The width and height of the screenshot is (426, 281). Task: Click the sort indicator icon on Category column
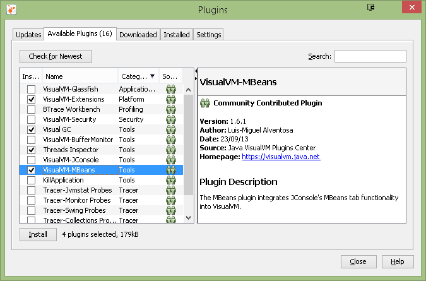point(153,76)
